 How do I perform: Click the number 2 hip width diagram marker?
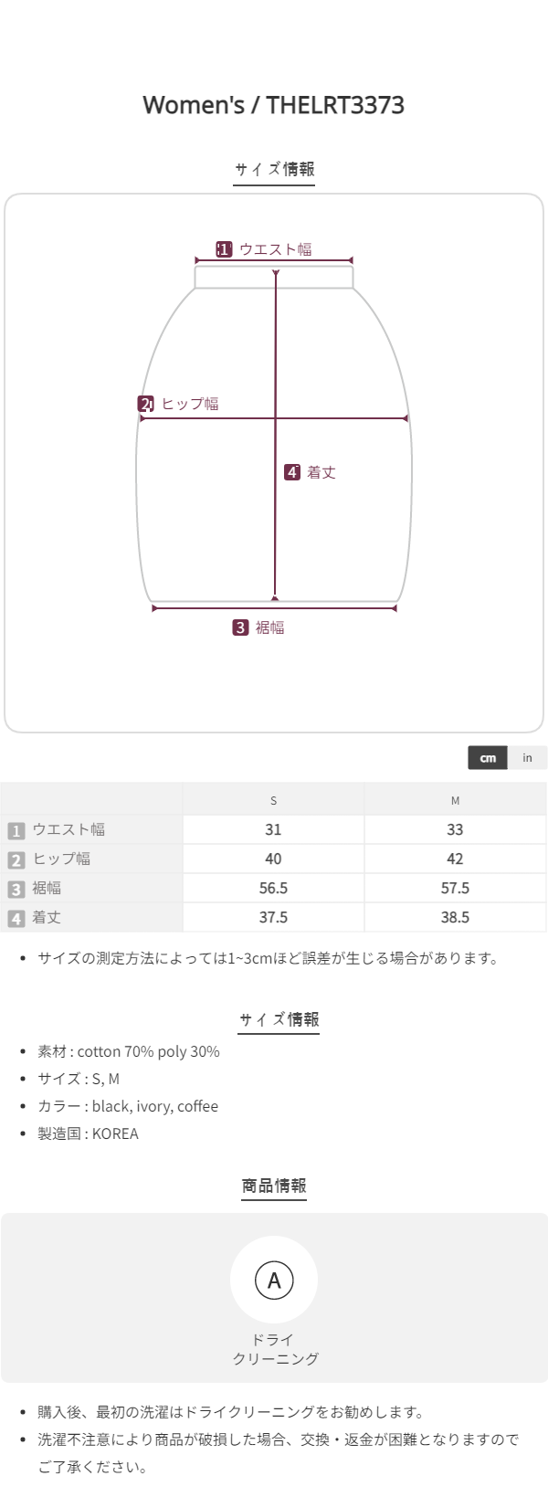click(x=146, y=404)
